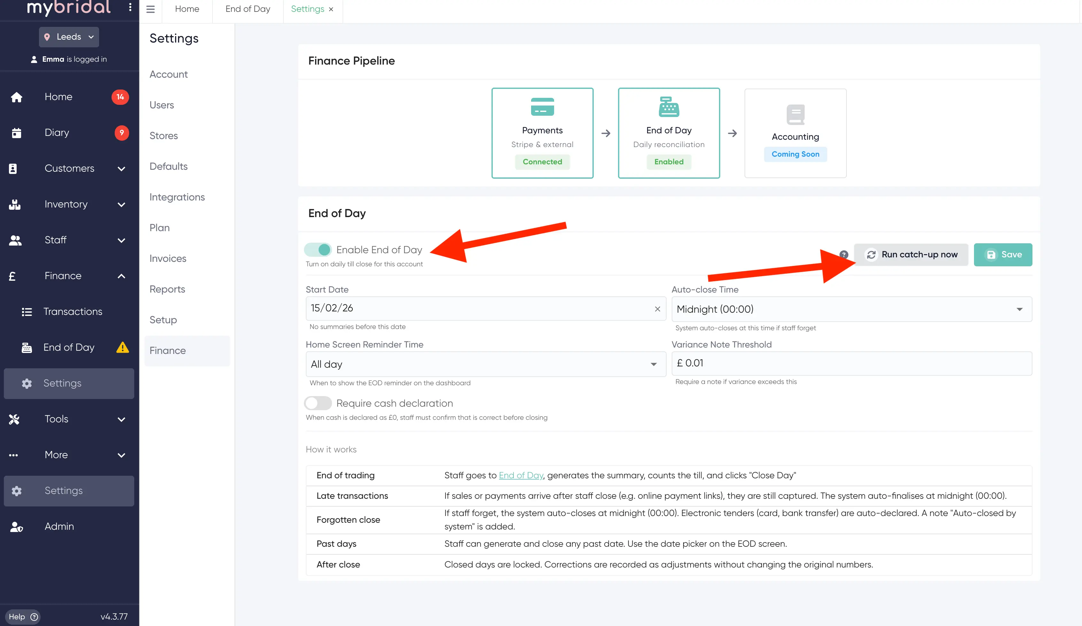
Task: Follow the End of Day hyperlink in table
Action: click(521, 475)
